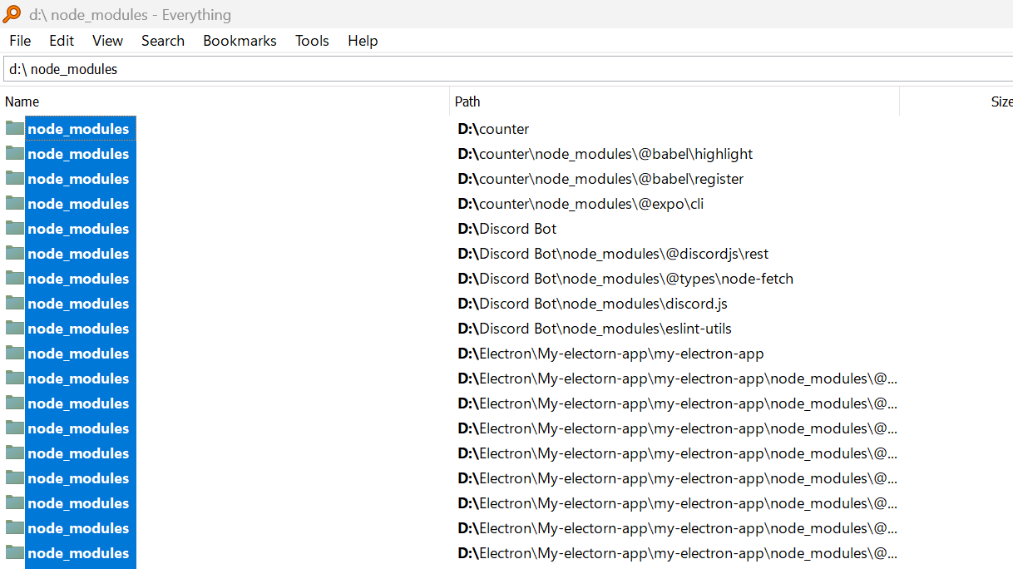The height and width of the screenshot is (569, 1013).
Task: Click the folder icon of the row whose path is exactly D:\Discord Bot
Action: (x=15, y=228)
